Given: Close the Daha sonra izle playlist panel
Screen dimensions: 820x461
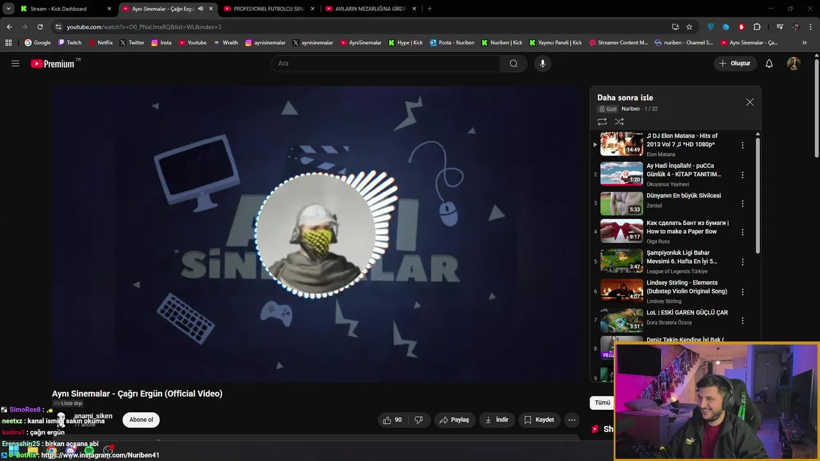Looking at the screenshot, I should (x=750, y=102).
